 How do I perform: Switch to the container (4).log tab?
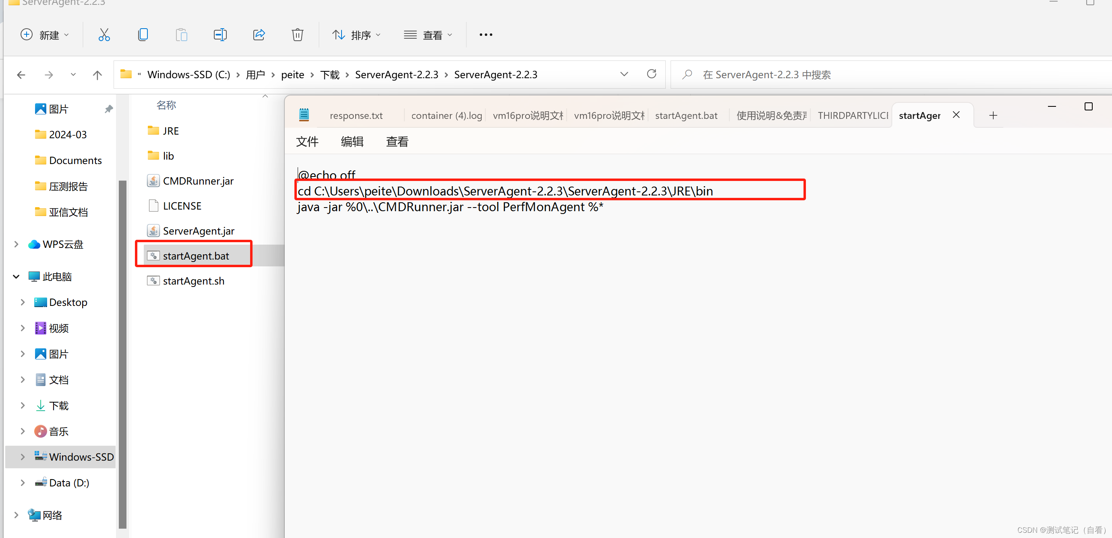coord(446,116)
